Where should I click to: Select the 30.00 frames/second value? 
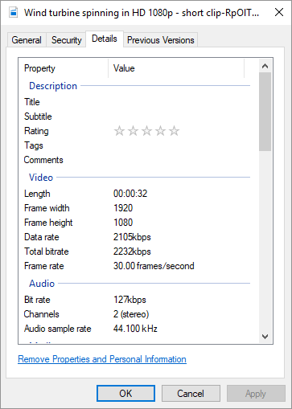pos(154,266)
